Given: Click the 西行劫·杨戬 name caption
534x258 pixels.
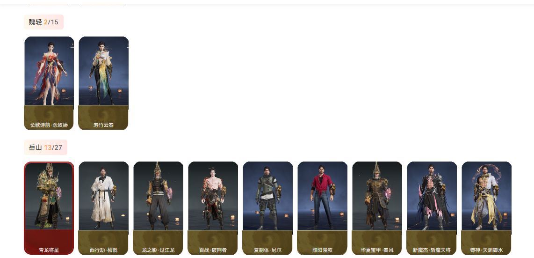Looking at the screenshot, I should (x=103, y=250).
